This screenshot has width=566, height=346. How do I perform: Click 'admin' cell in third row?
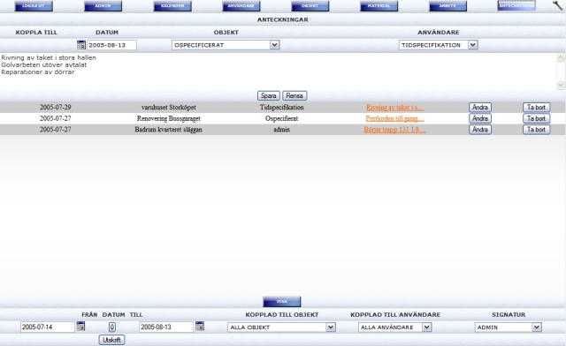(x=282, y=130)
